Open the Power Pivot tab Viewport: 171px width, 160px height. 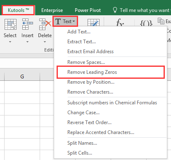88,10
